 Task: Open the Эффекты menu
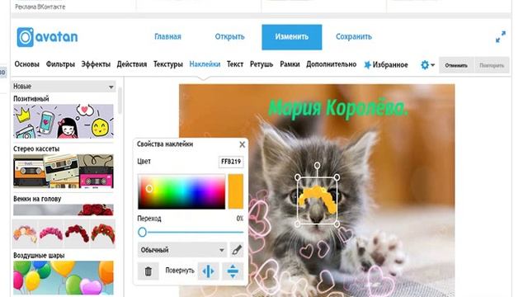click(x=96, y=64)
